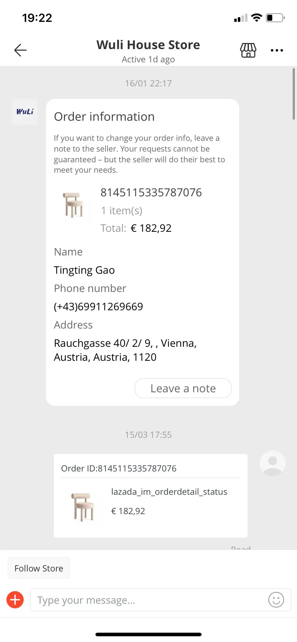Tap the Wuli House Store title
297x642 pixels.
[x=148, y=45]
